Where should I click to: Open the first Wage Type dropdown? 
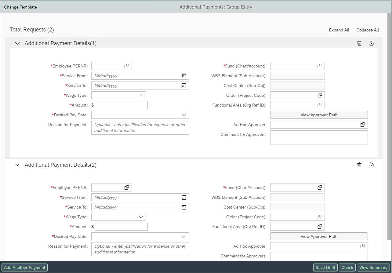pyautogui.click(x=141, y=95)
